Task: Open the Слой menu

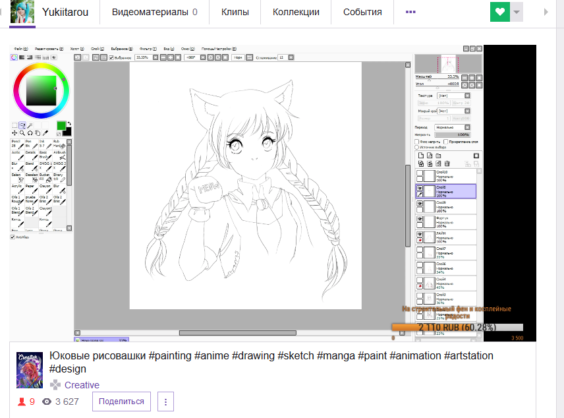Action: tap(97, 49)
